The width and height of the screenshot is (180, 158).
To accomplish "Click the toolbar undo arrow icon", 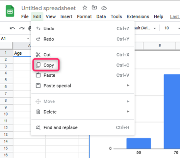I will click(x=12, y=28).
